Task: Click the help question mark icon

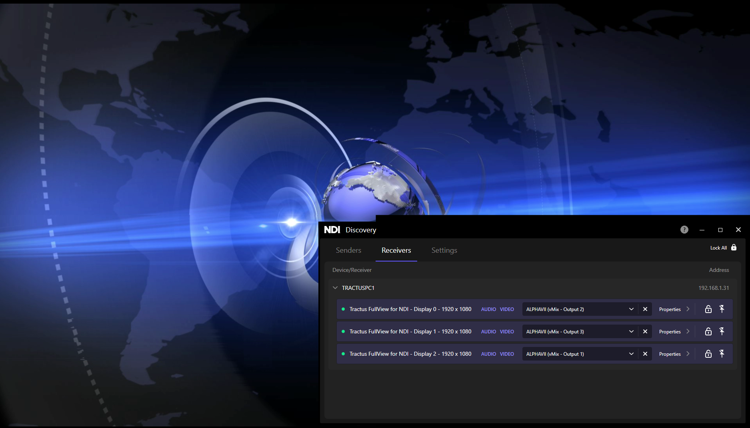Action: click(684, 230)
